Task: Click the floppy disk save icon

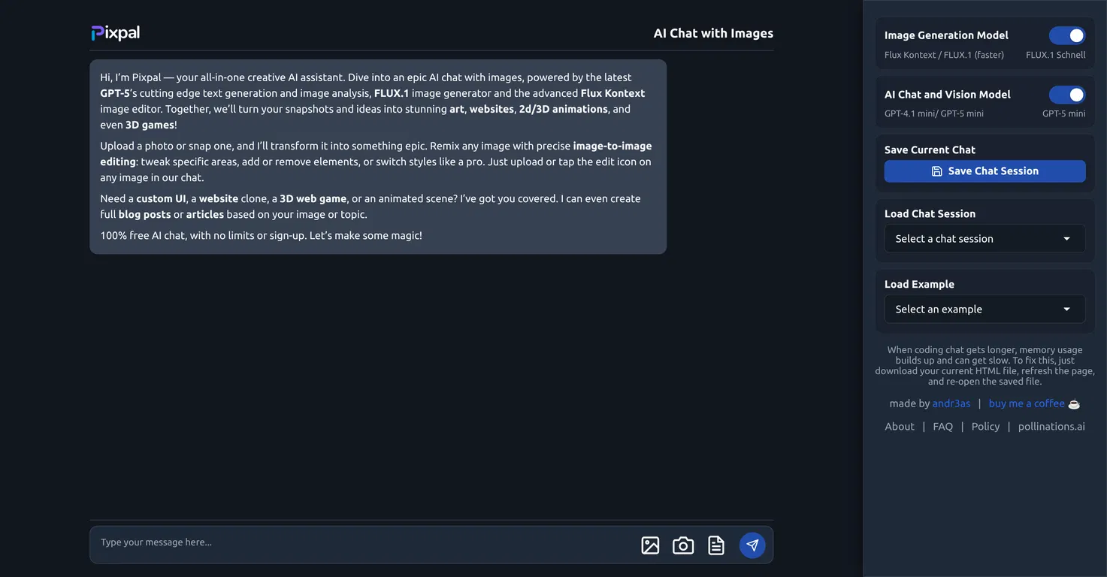Action: (x=936, y=171)
